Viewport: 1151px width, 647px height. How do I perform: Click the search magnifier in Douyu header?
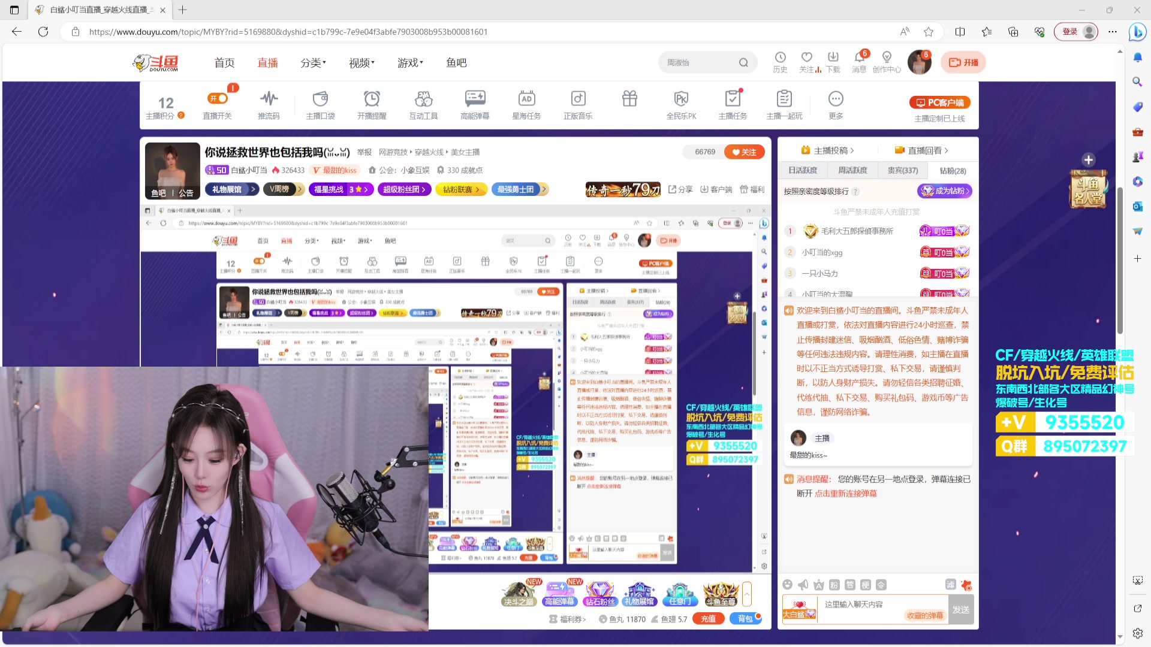[743, 62]
